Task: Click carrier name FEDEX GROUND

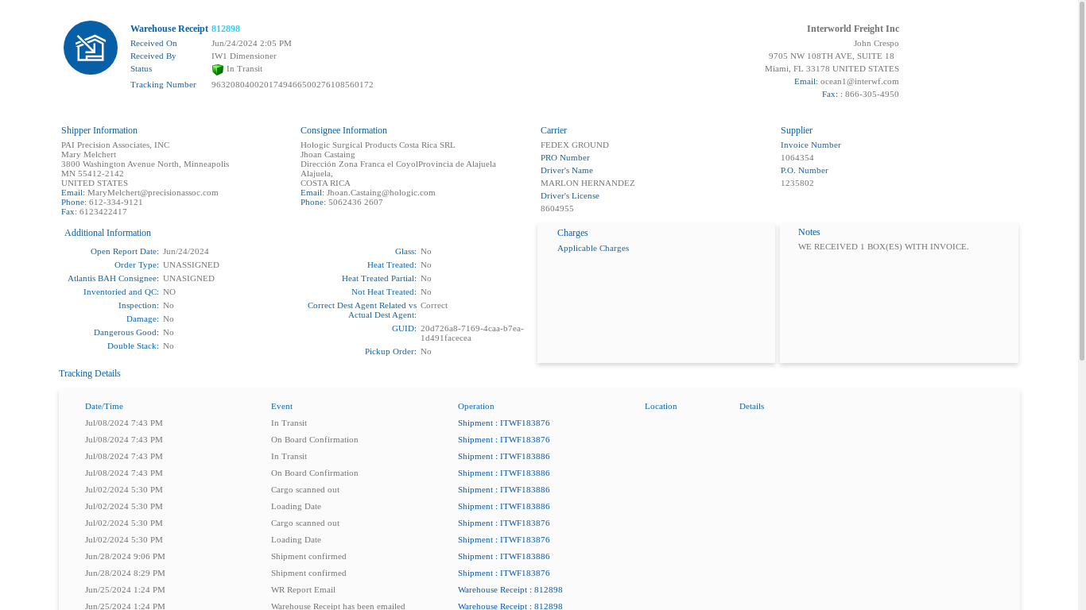Action: [x=575, y=145]
